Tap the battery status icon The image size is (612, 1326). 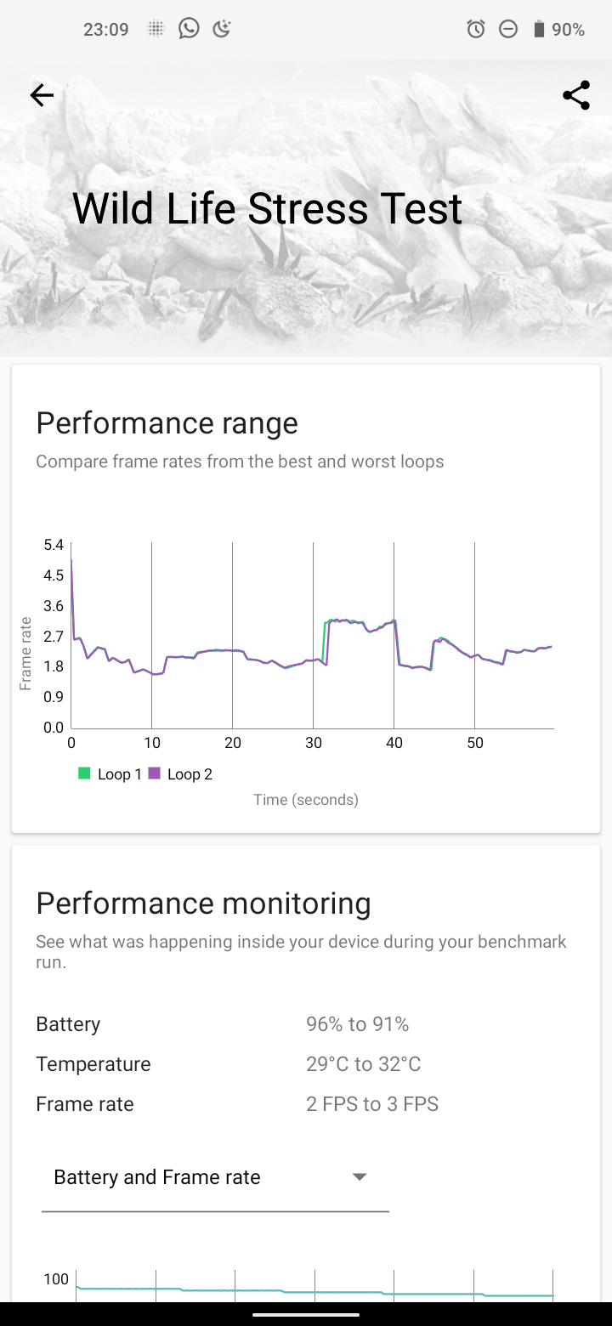pos(538,30)
